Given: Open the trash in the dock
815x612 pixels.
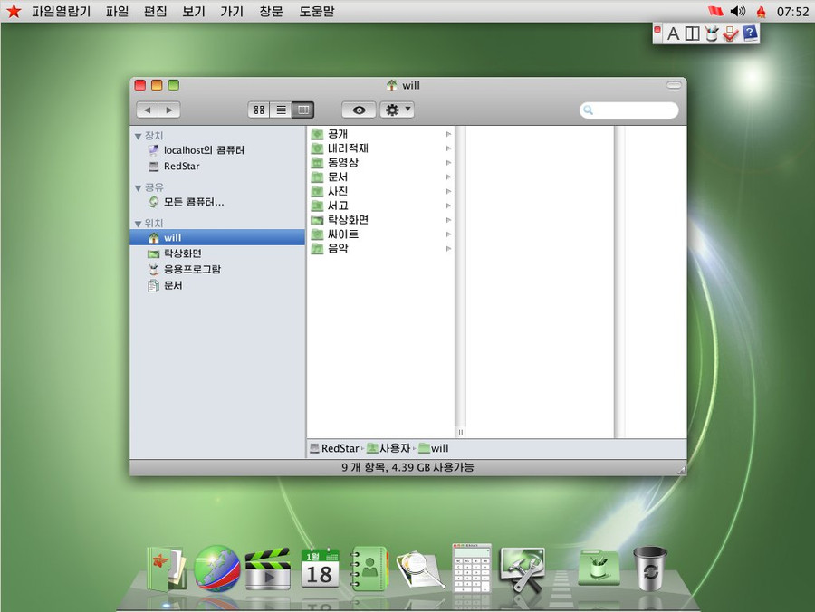Looking at the screenshot, I should coord(649,569).
